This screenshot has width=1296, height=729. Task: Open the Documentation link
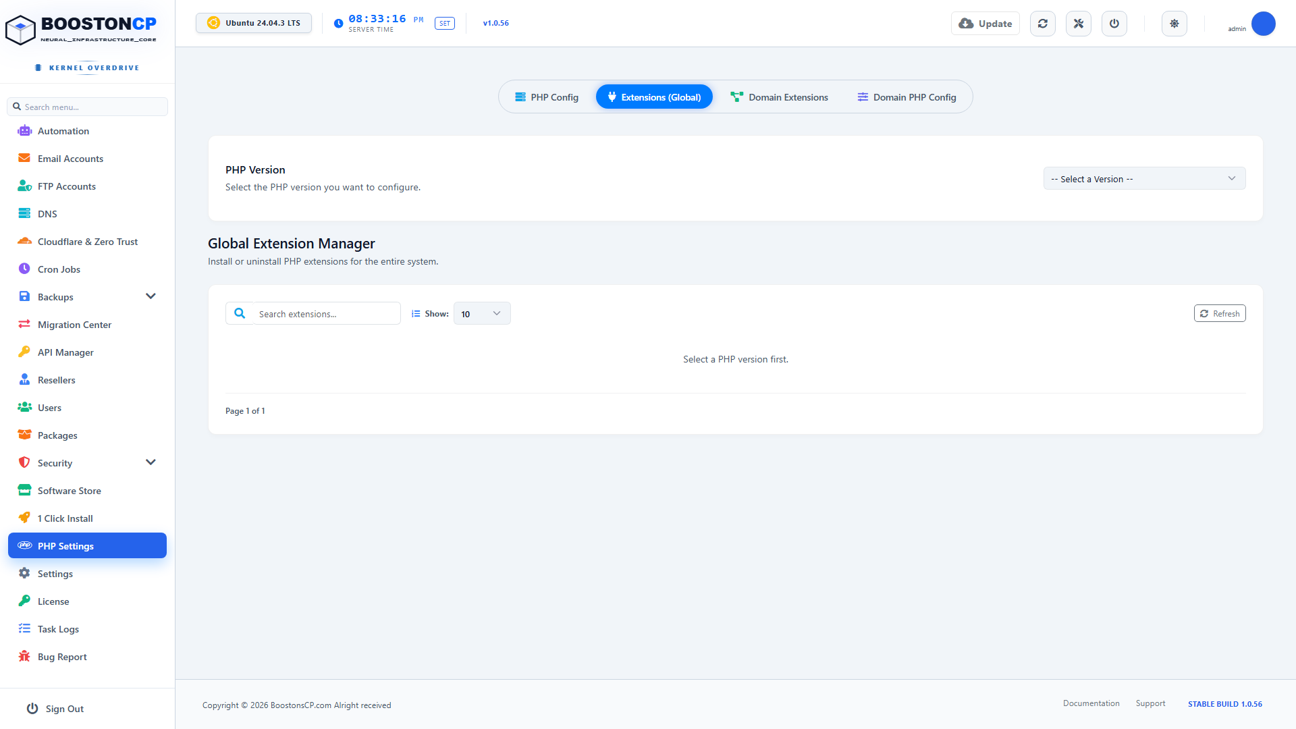[x=1091, y=703]
